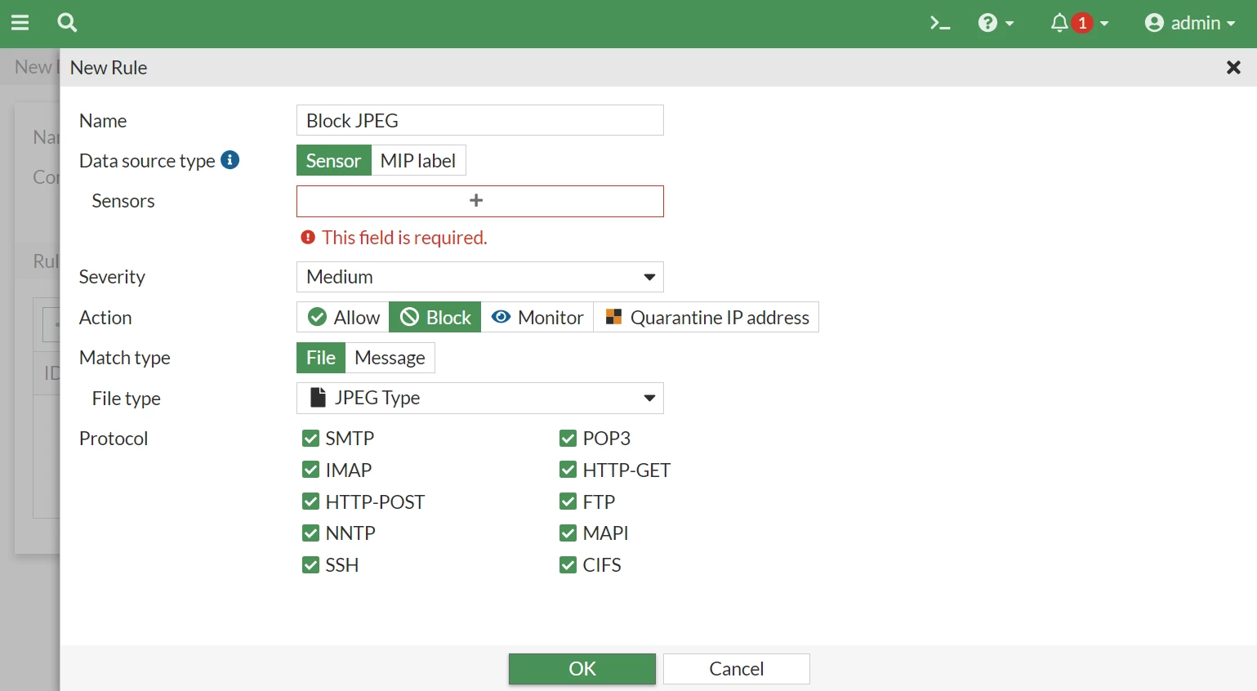Open the CLI console icon
1257x691 pixels.
(x=940, y=23)
